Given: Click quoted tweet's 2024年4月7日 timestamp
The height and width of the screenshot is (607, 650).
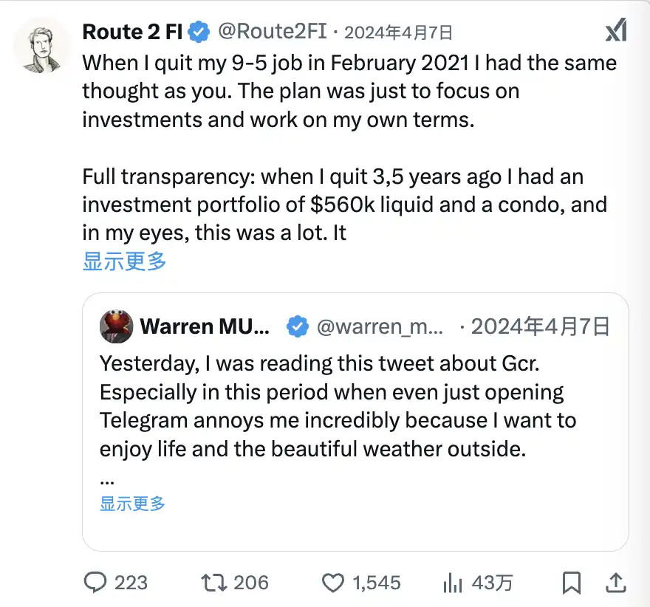Looking at the screenshot, I should click(540, 326).
